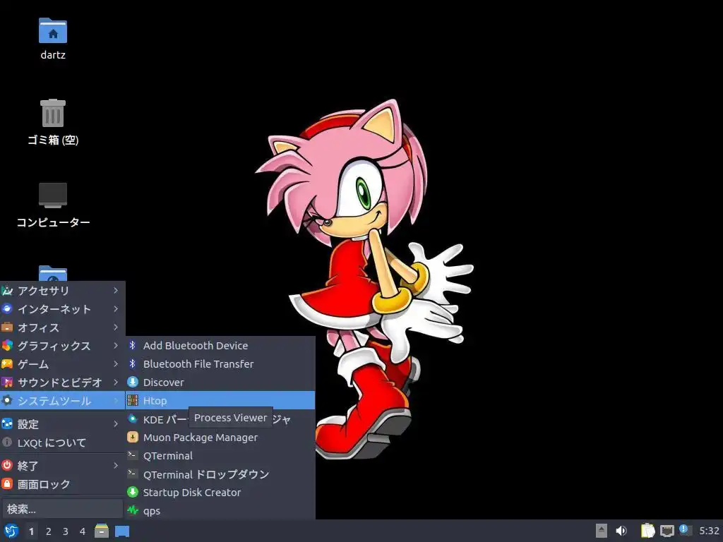Click the LXQt について info icon
Image resolution: width=723 pixels, height=542 pixels.
7,442
